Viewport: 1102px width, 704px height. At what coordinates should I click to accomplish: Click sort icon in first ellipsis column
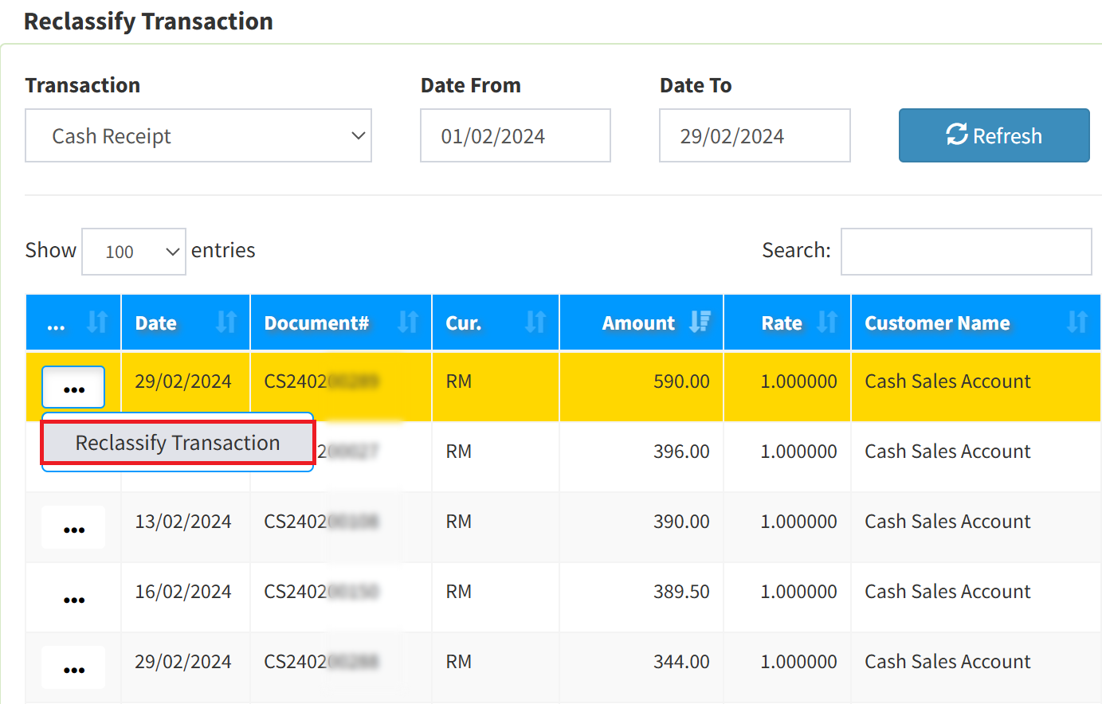97,323
